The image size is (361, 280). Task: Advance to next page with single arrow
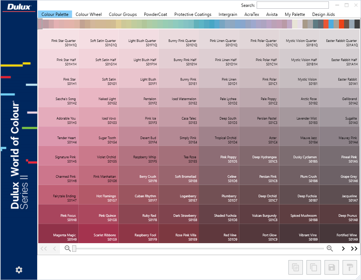pyautogui.click(x=343, y=249)
